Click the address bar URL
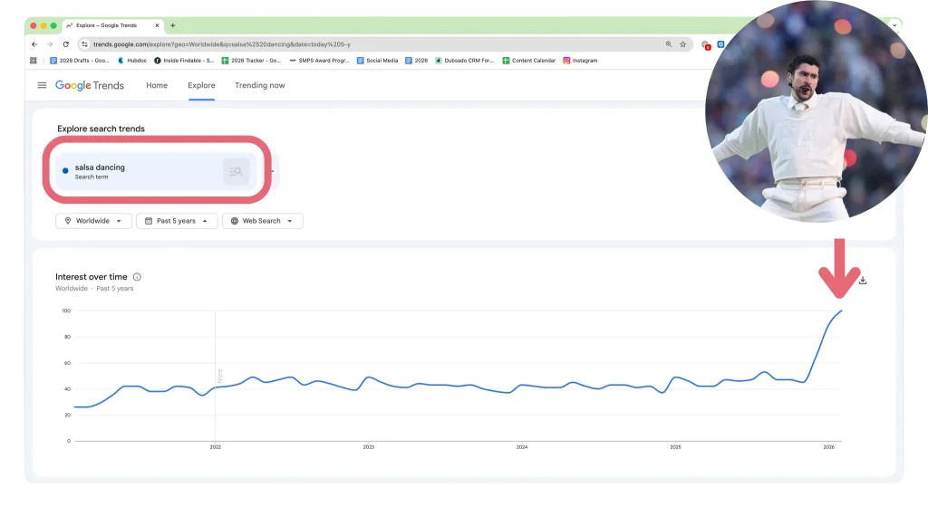Viewport: 928px width, 516px height. click(x=222, y=44)
